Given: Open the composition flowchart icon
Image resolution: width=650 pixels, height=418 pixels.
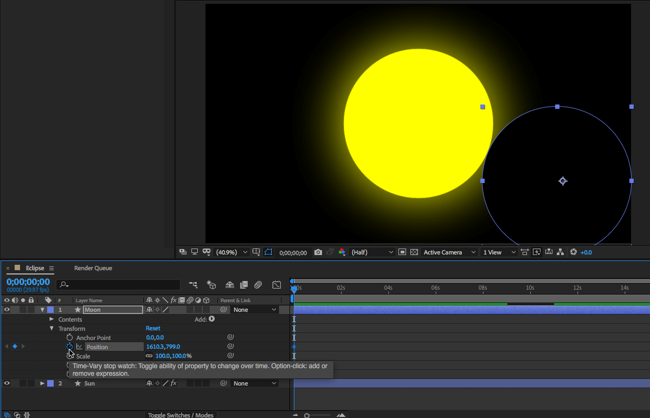Looking at the screenshot, I should [x=561, y=252].
